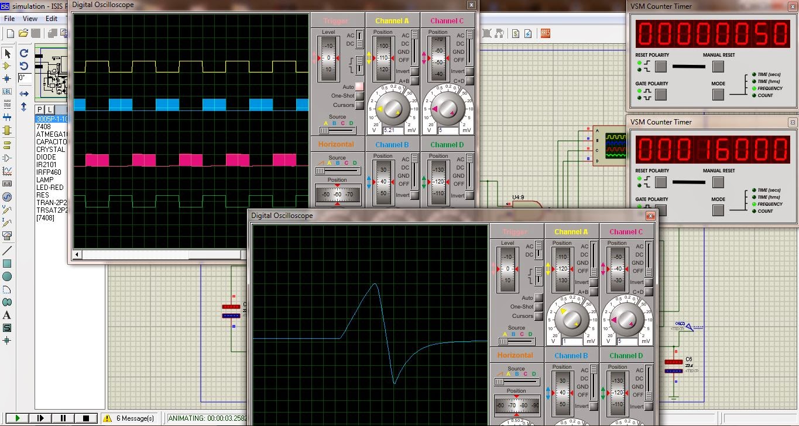This screenshot has width=799, height=426.
Task: Toggle Auto trigger on lower oscilloscope
Action: (x=539, y=298)
